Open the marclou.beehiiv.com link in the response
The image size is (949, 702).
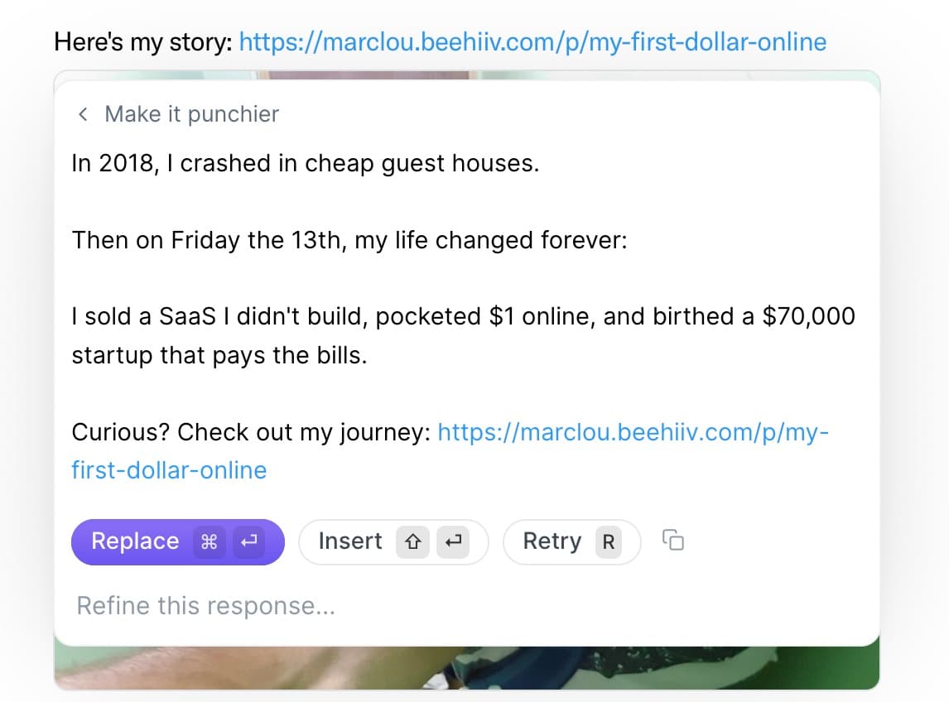[633, 432]
